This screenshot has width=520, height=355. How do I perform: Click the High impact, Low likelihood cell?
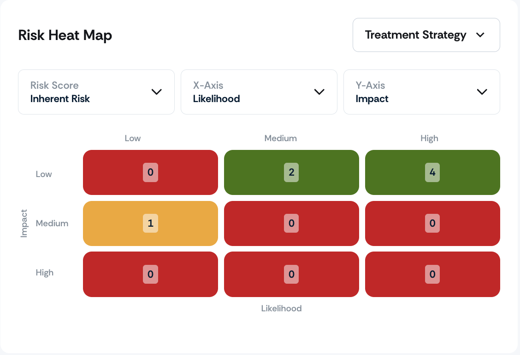(x=151, y=274)
